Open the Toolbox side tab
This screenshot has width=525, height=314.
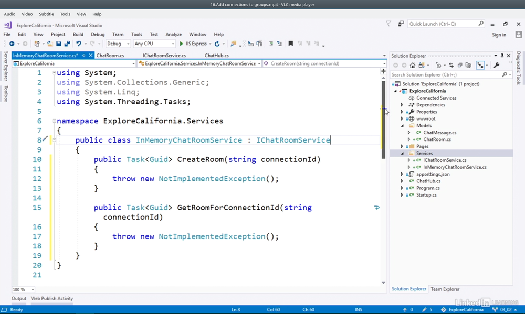click(6, 93)
